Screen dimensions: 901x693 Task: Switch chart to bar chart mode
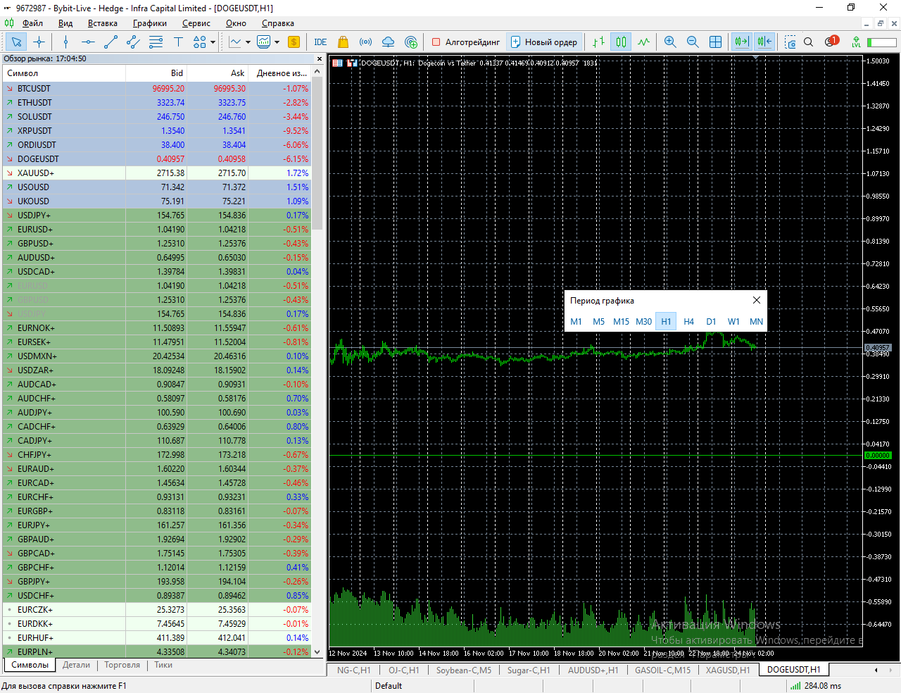[598, 42]
